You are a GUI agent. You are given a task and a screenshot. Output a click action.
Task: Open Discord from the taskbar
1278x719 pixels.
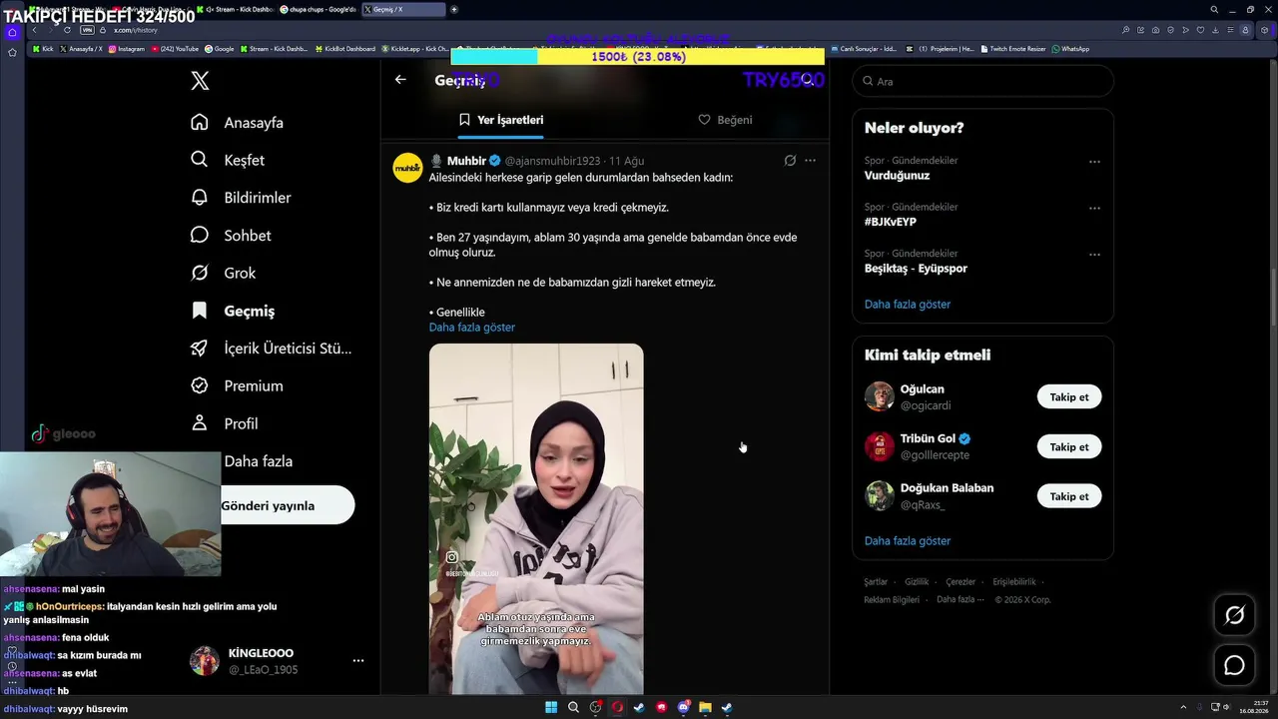683,708
